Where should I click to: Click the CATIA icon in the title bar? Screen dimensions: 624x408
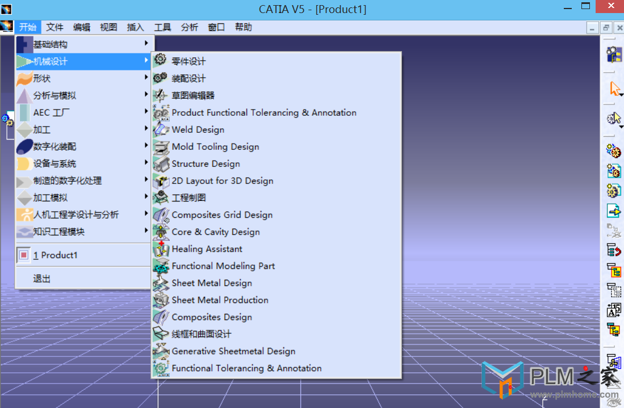[x=6, y=9]
